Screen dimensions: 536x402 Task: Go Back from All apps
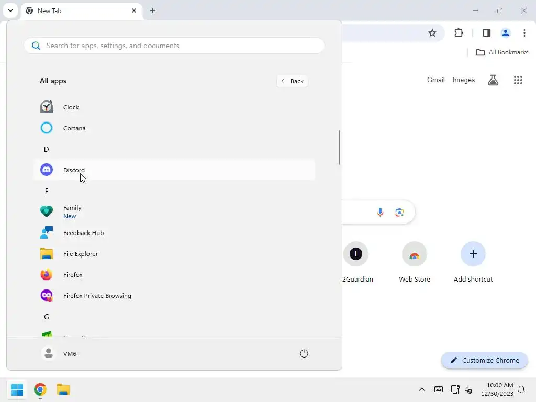[292, 81]
